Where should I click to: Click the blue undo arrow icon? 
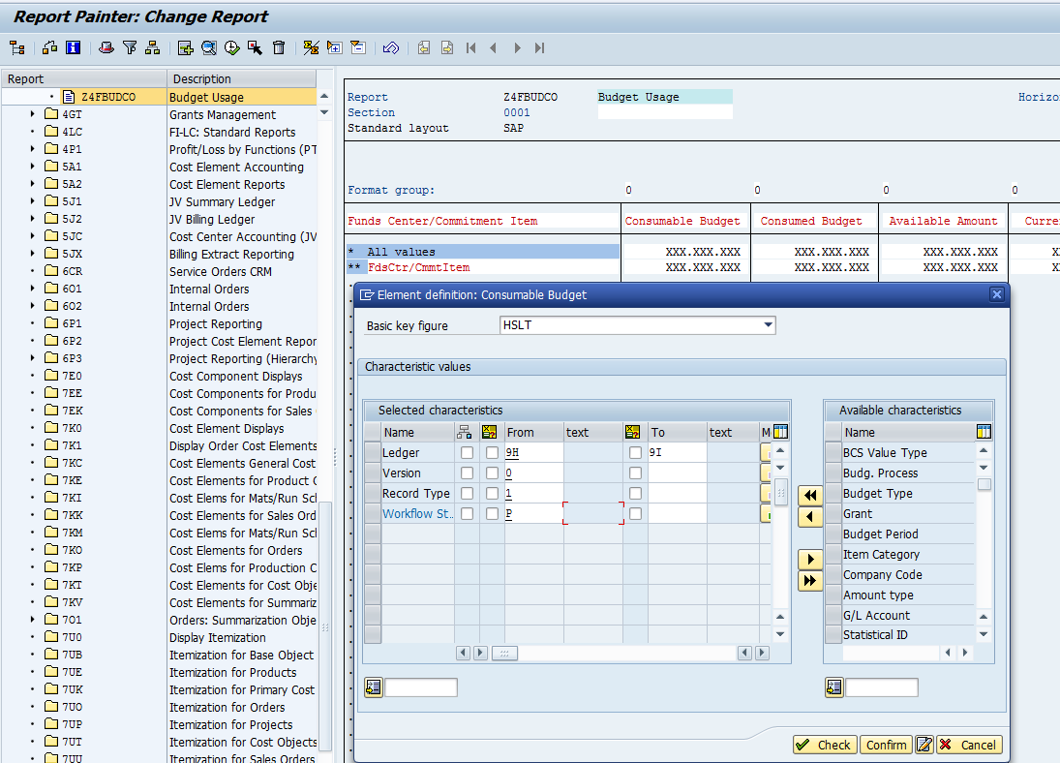tap(391, 48)
